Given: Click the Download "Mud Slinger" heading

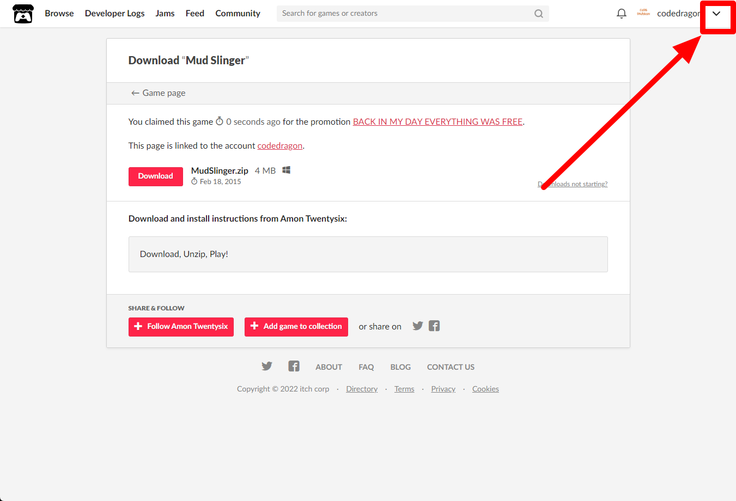Looking at the screenshot, I should [188, 60].
